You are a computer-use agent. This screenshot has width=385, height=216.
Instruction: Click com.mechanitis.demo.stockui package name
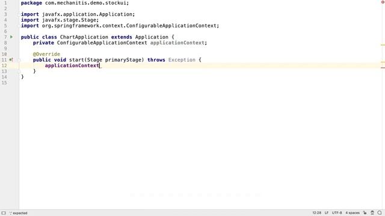click(85, 3)
